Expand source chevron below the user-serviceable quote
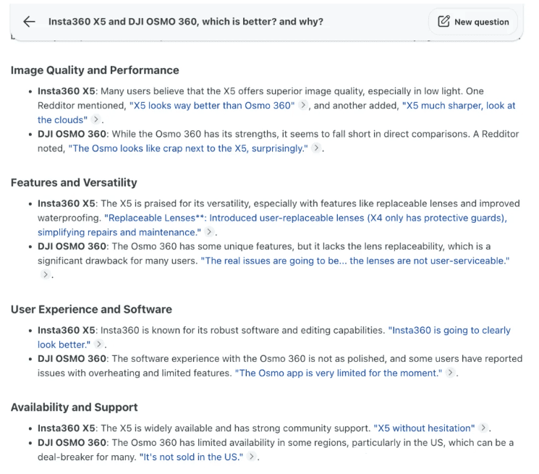The width and height of the screenshot is (539, 474). point(45,274)
